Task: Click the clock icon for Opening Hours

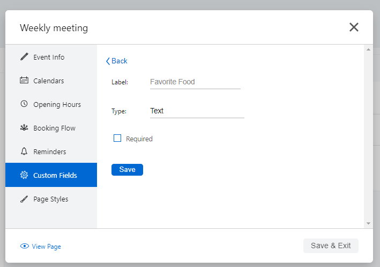Action: [24, 104]
